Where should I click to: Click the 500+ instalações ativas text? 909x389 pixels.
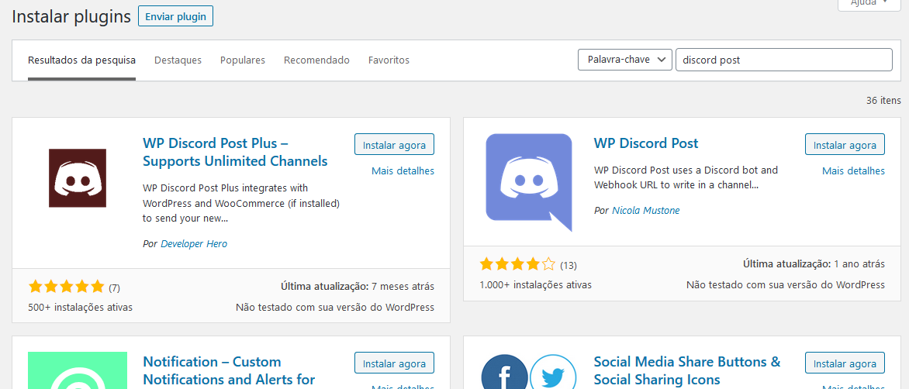[x=80, y=307]
